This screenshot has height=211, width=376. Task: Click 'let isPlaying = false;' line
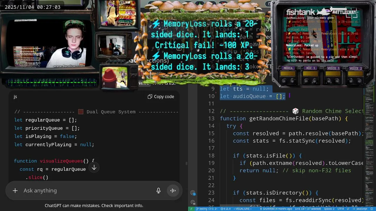[46, 137]
